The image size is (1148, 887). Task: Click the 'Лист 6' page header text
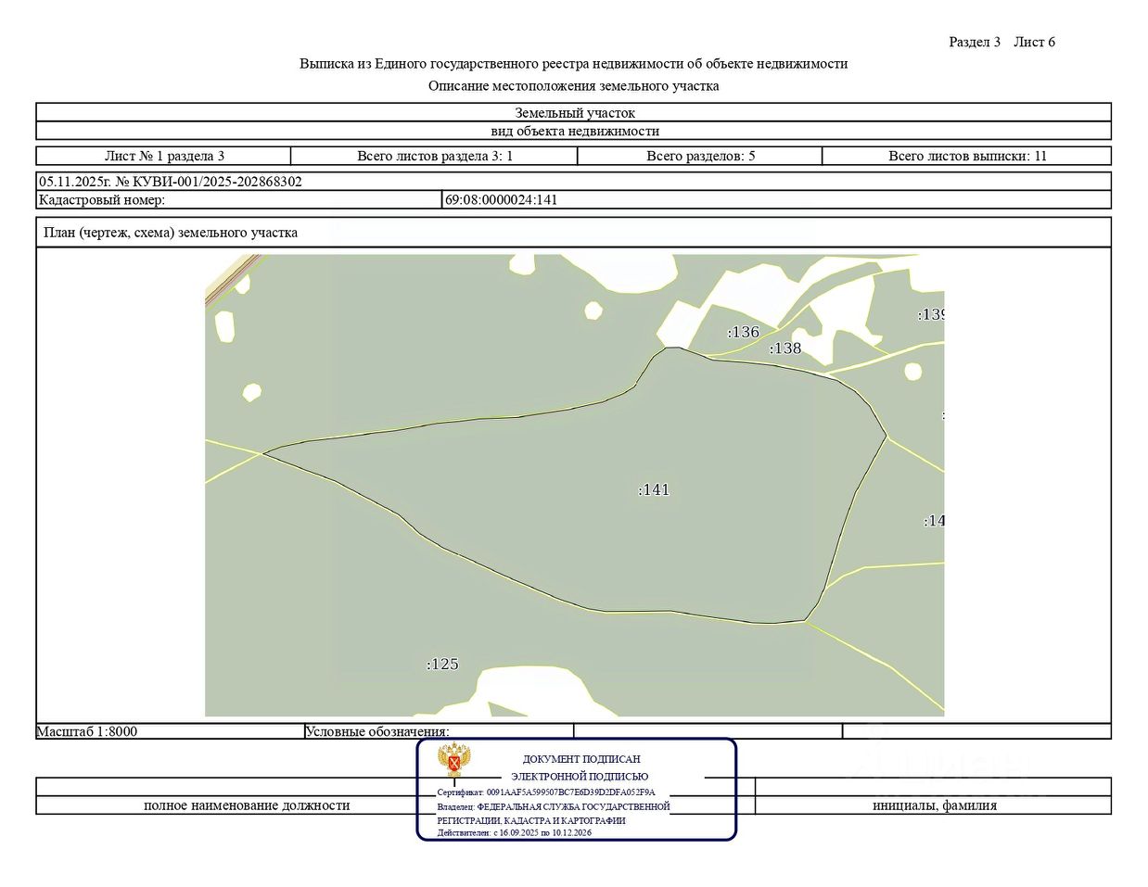[1034, 42]
